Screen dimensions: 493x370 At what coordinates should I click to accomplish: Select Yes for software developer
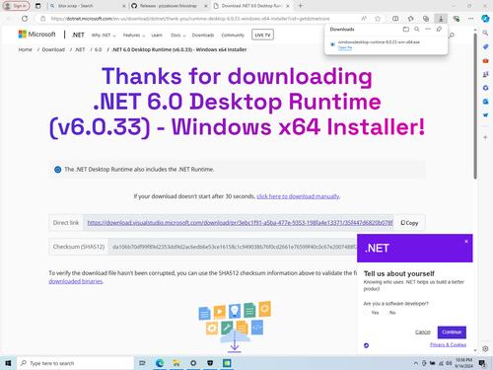366,313
